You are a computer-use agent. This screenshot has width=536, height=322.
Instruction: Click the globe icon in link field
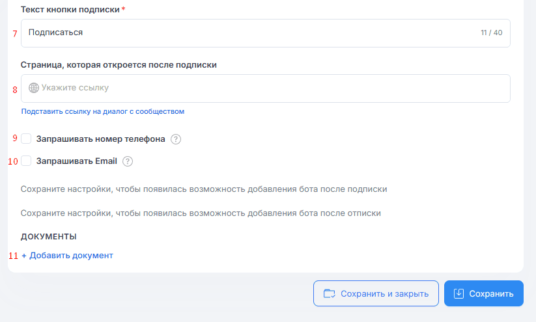[33, 88]
